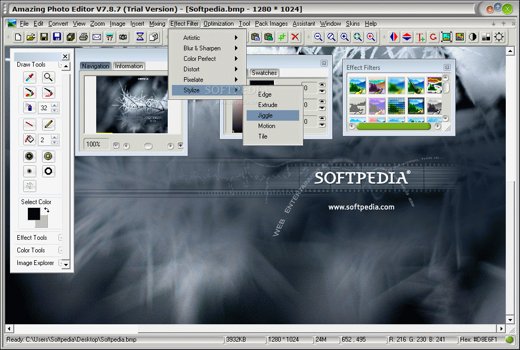Select the pencil draw tool
Image resolution: width=520 pixels, height=350 pixels.
(48, 125)
